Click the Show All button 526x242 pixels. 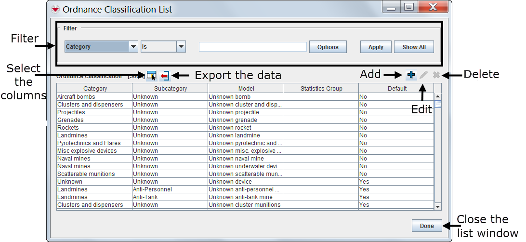[x=414, y=47]
